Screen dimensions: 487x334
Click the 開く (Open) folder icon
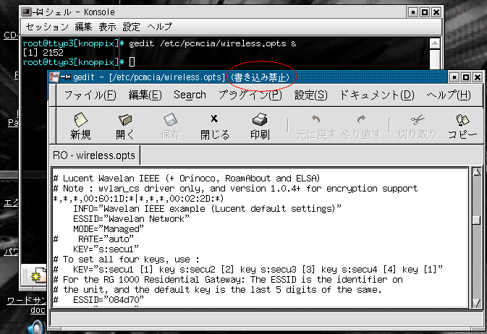tap(125, 119)
